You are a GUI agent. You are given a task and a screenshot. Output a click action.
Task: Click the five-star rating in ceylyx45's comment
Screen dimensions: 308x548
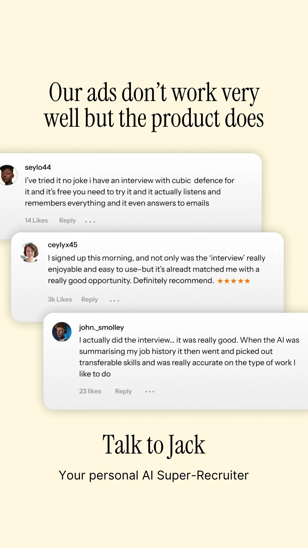[234, 281]
